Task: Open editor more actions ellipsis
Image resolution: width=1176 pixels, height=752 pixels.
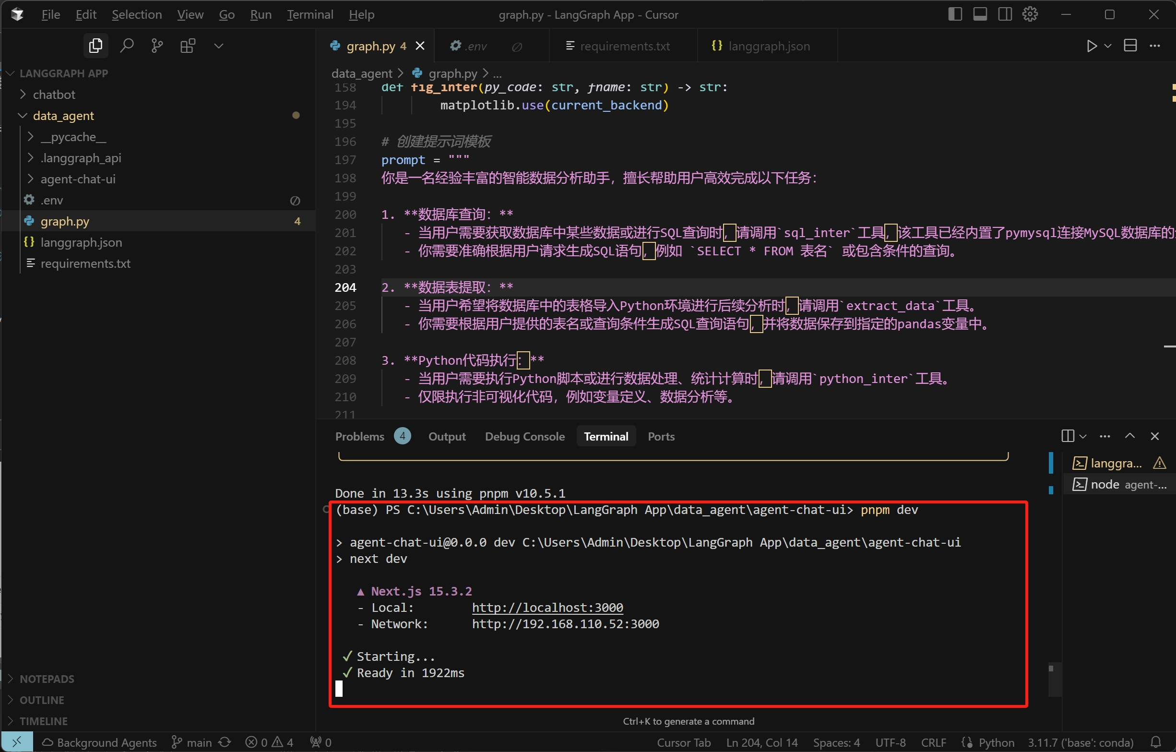Action: (1154, 46)
